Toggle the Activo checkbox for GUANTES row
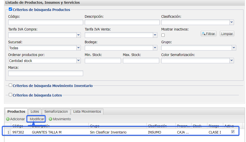Screen dimensions: 246x142 [233, 132]
